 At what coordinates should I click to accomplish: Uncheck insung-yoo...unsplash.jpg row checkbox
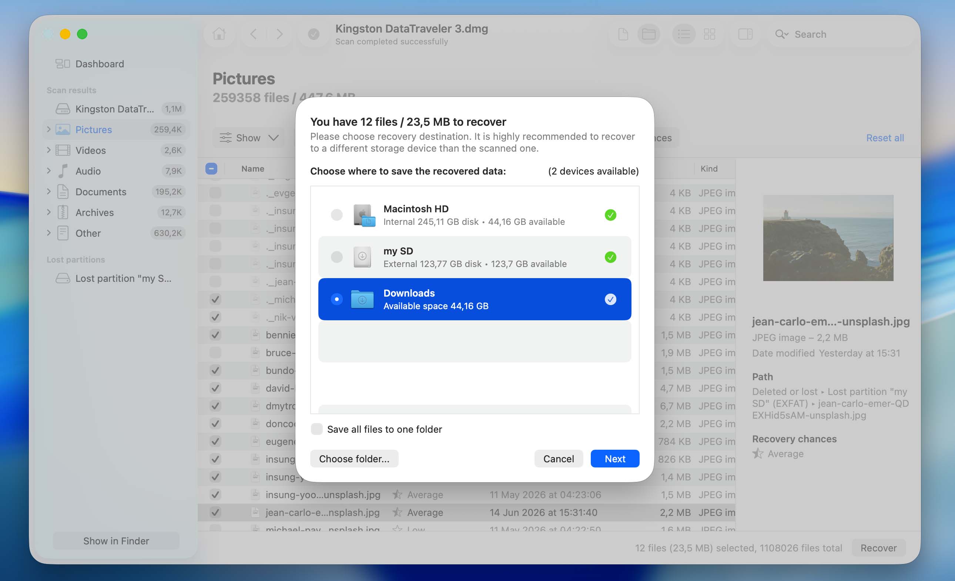tap(215, 494)
